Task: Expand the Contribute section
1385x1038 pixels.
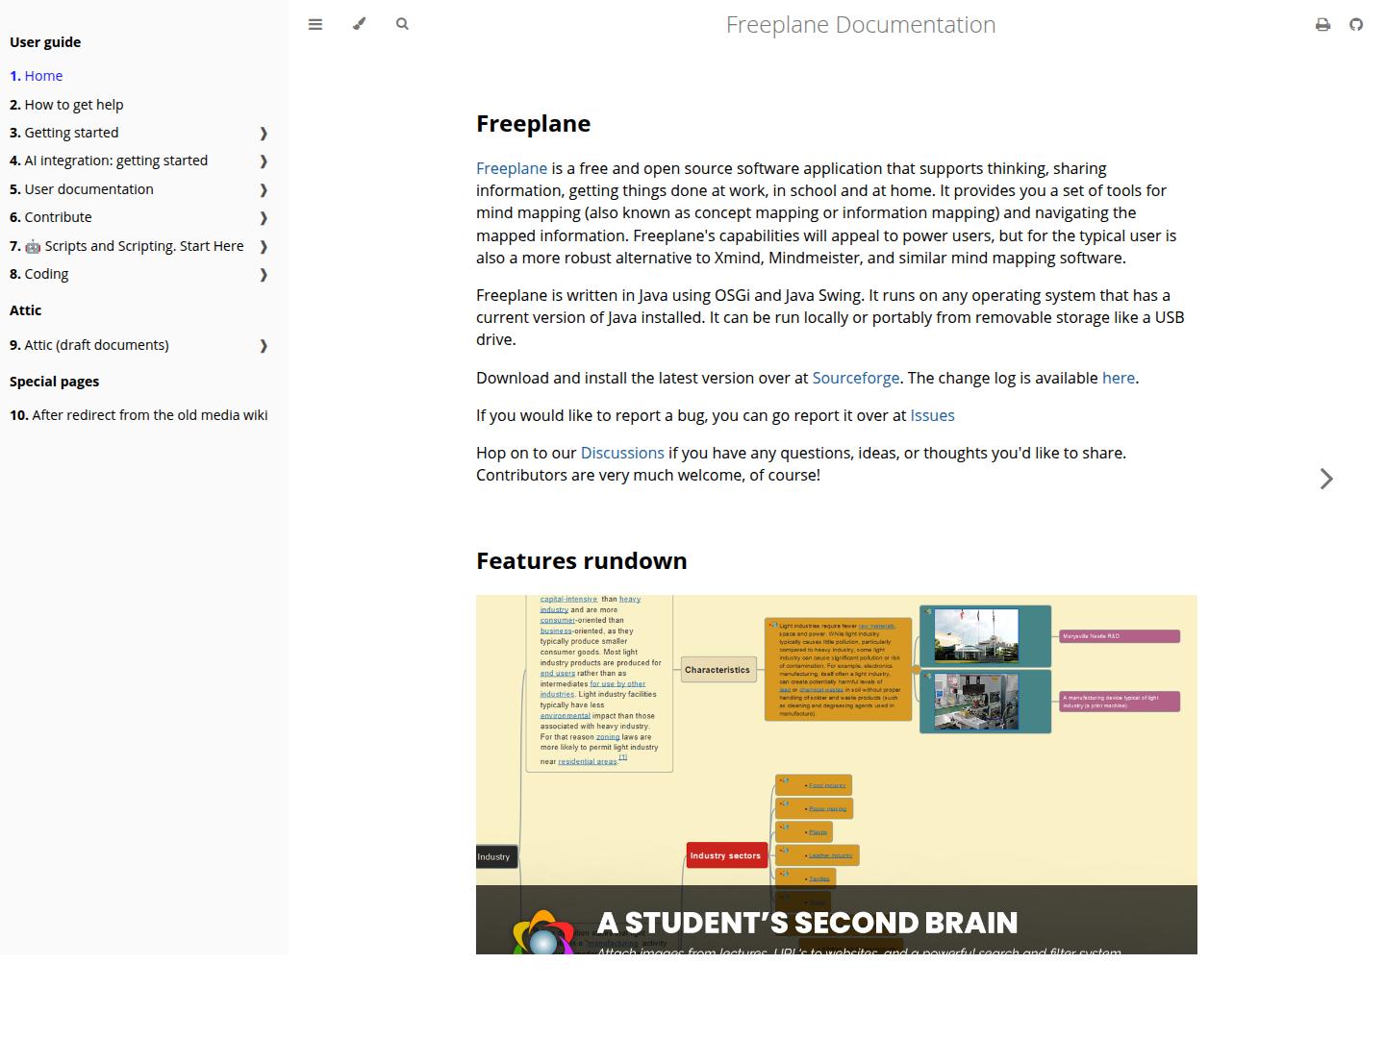Action: [x=264, y=217]
